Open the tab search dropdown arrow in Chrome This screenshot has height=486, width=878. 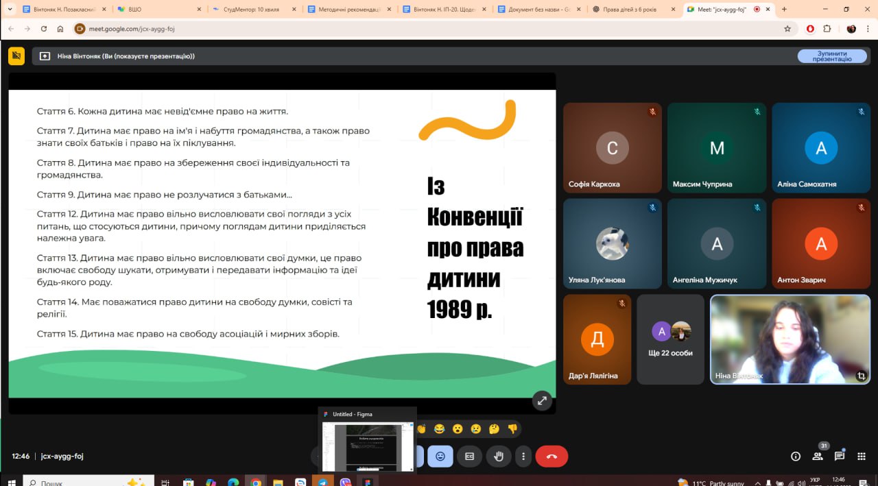point(10,10)
